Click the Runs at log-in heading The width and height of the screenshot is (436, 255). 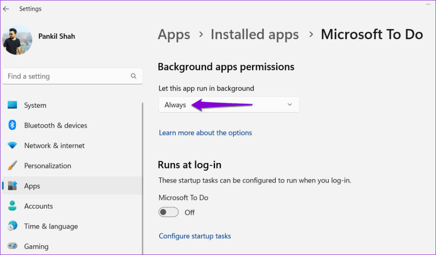pos(189,165)
